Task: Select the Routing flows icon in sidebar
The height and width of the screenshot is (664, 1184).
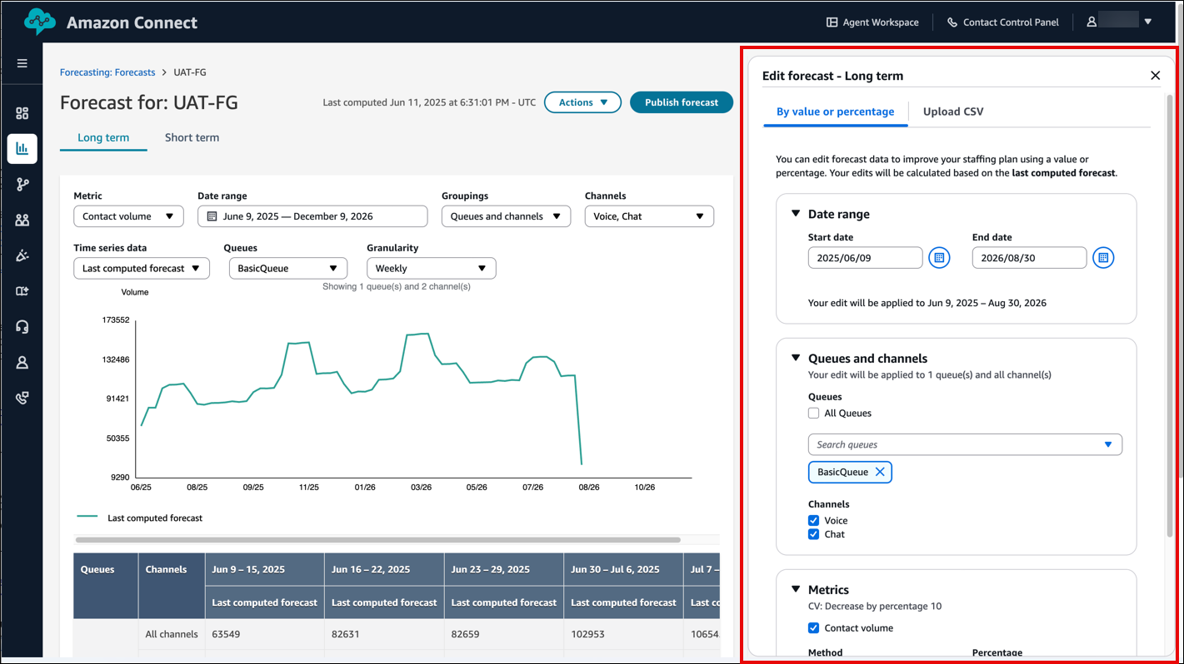Action: tap(22, 184)
